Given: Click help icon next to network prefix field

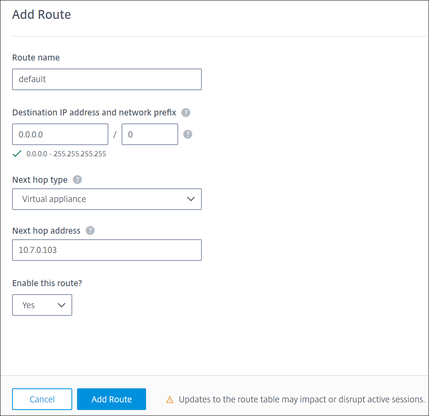Looking at the screenshot, I should coord(188,134).
